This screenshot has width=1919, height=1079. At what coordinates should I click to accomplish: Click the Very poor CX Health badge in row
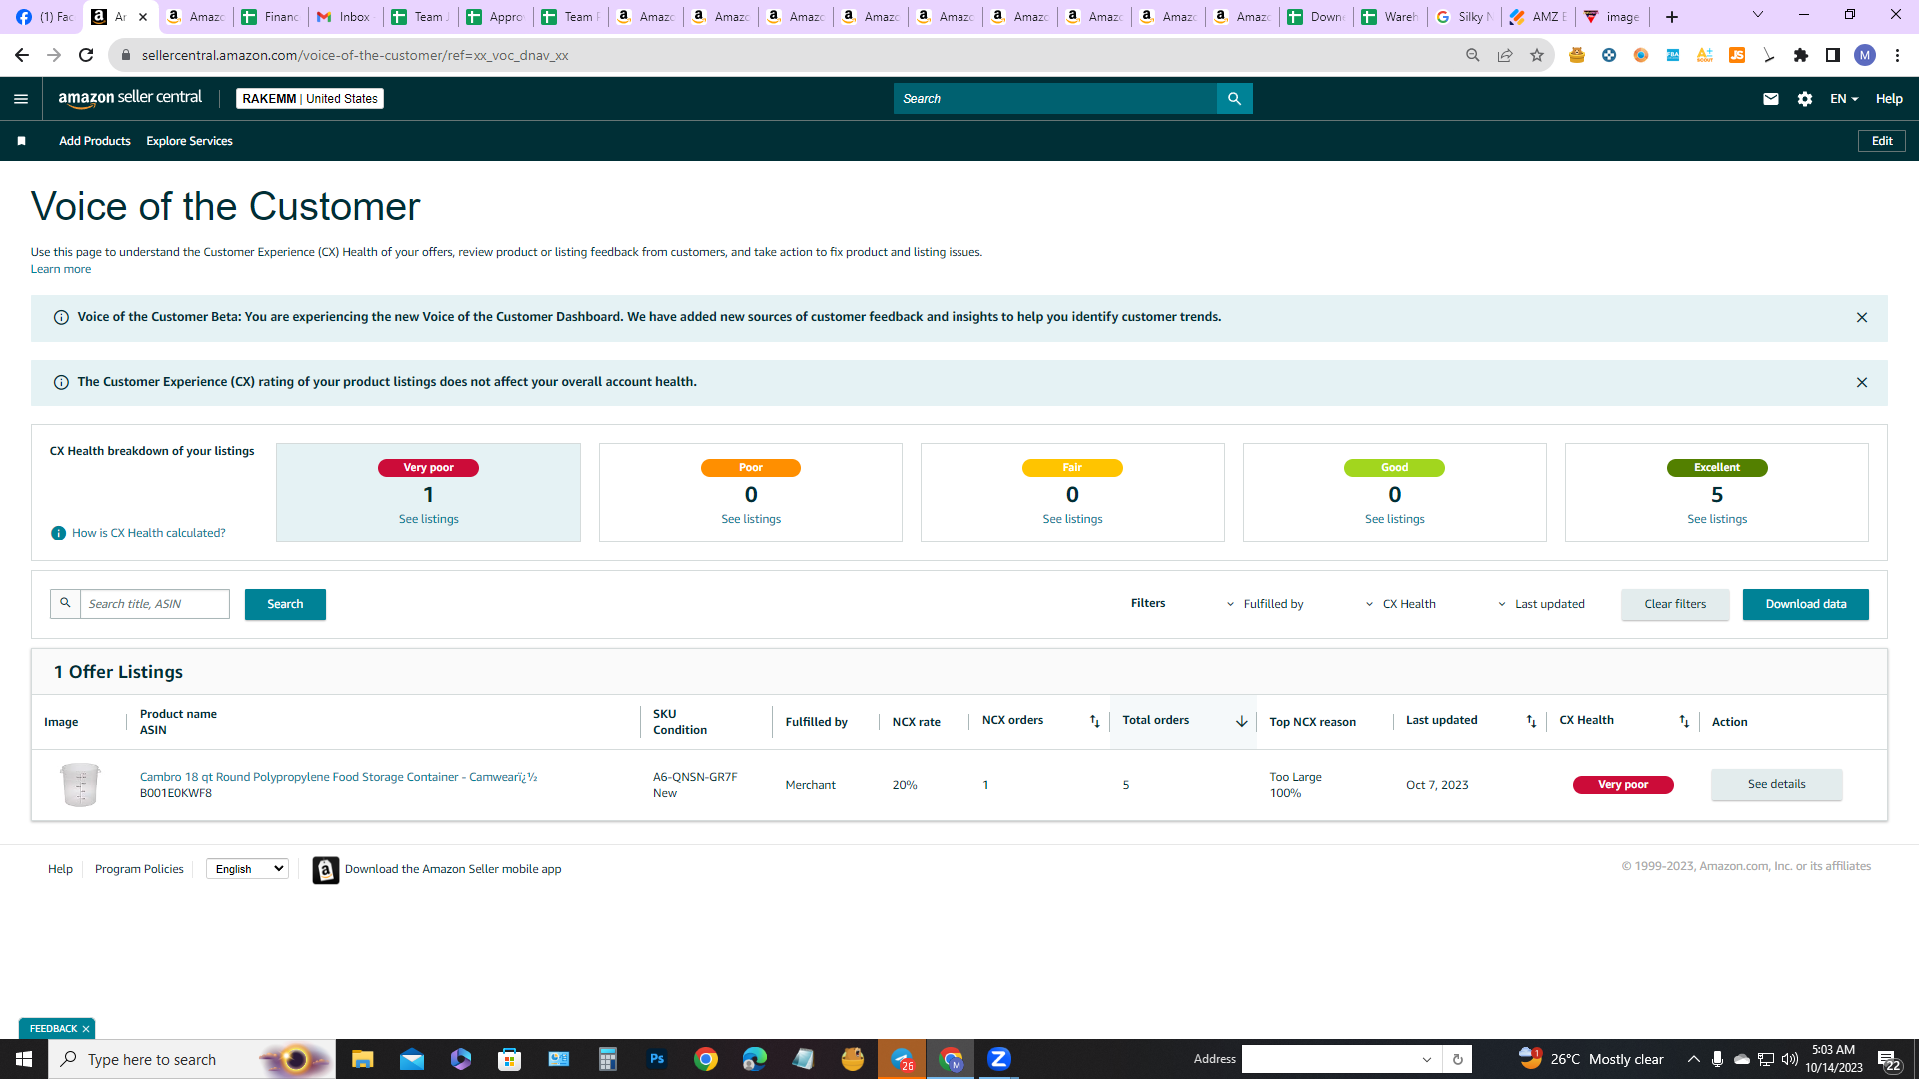1622,785
